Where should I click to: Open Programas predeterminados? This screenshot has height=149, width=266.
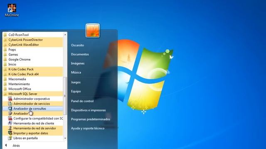[x=91, y=119]
